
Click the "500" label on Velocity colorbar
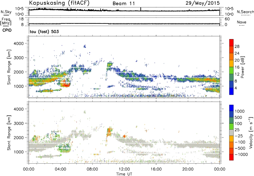click(x=238, y=118)
